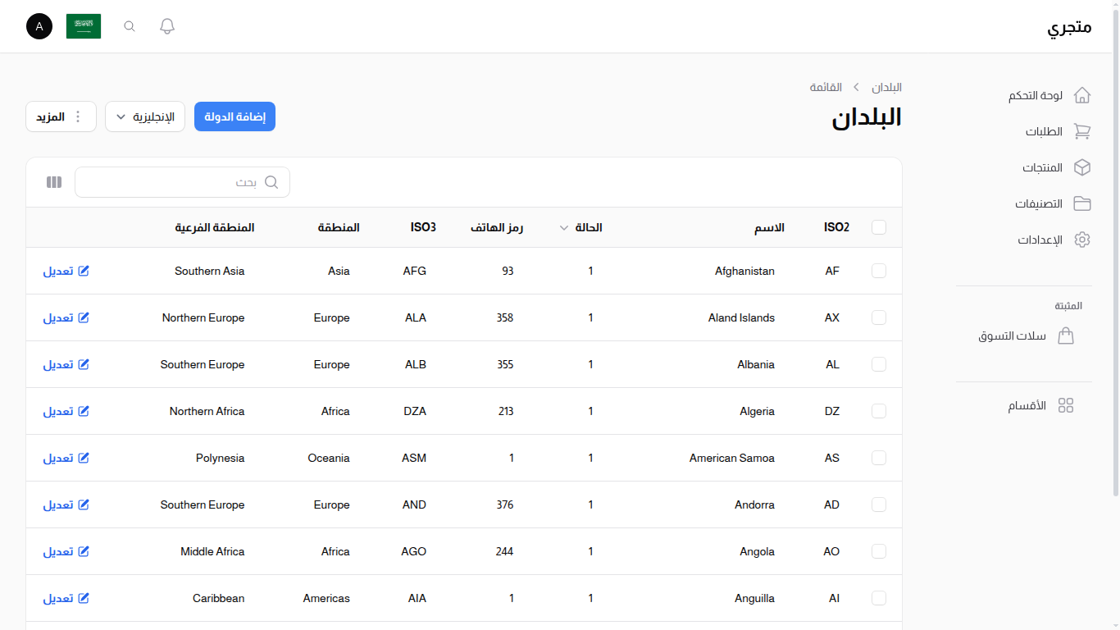Viewport: 1120px width, 630px height.
Task: Click the إضافة الدولة button
Action: [x=234, y=116]
